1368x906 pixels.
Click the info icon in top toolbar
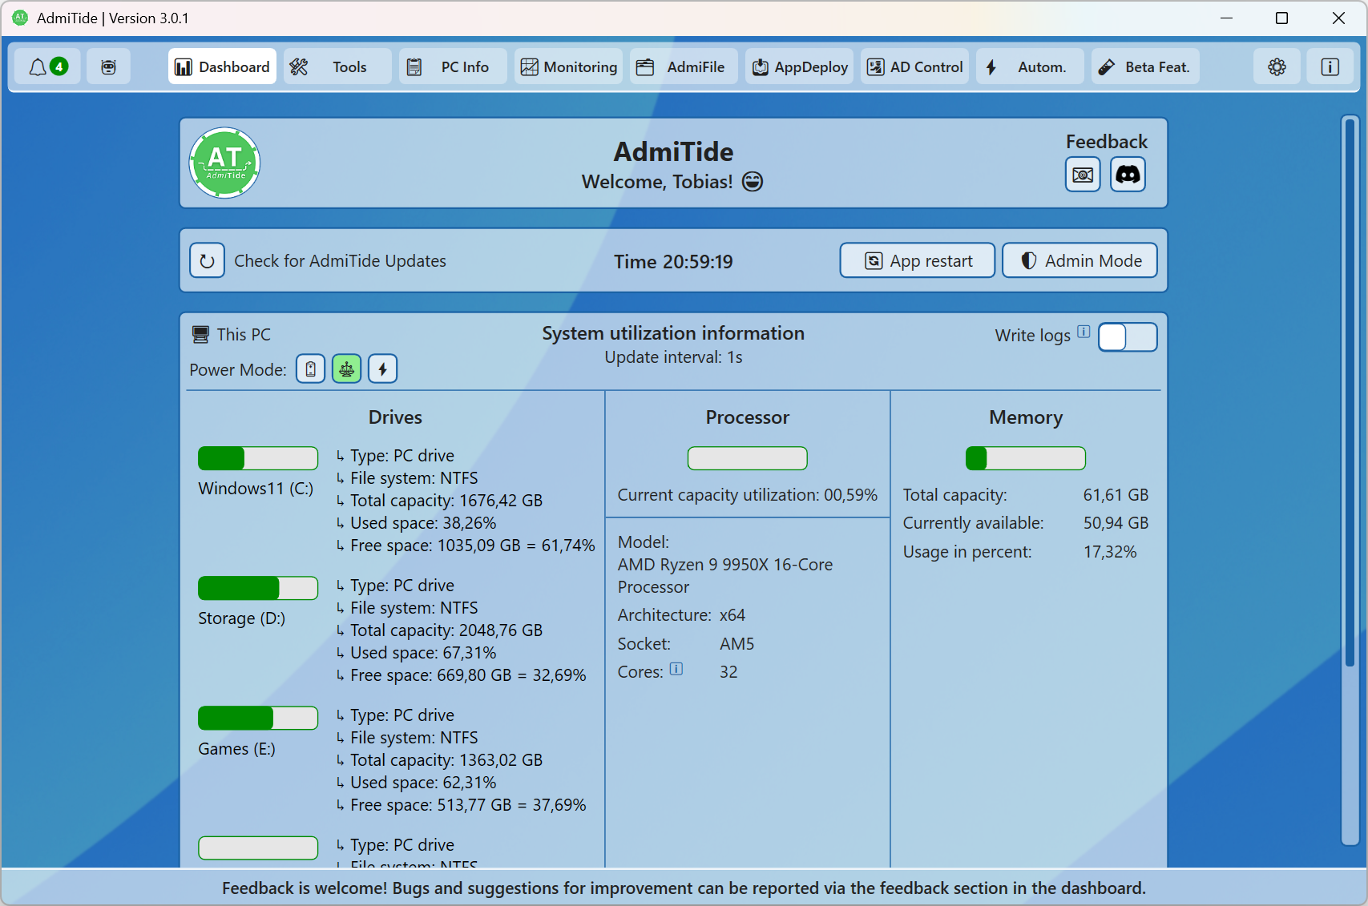pyautogui.click(x=1330, y=67)
